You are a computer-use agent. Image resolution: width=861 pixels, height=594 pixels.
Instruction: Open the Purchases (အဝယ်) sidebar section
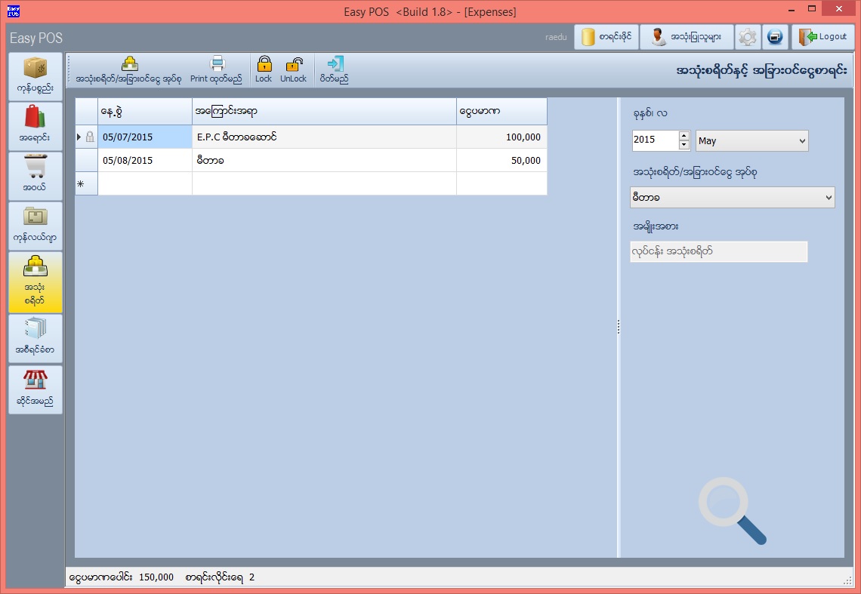tap(35, 175)
